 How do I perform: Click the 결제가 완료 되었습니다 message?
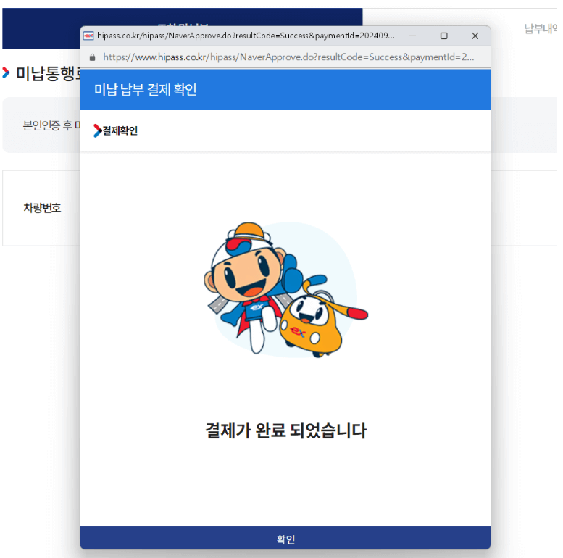click(285, 430)
